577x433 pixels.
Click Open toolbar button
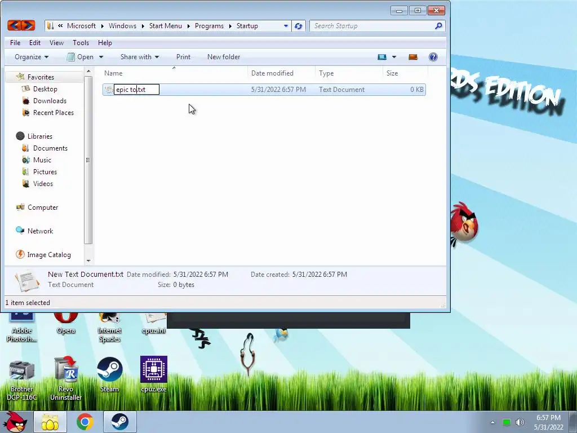click(x=81, y=57)
